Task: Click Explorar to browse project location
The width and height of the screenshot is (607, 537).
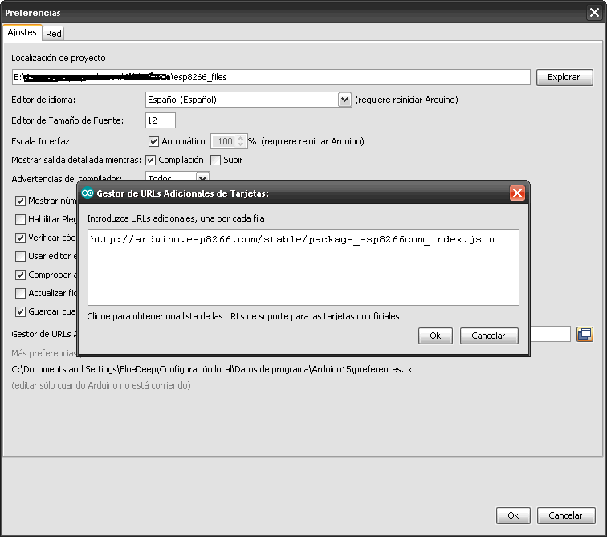Action: (564, 78)
